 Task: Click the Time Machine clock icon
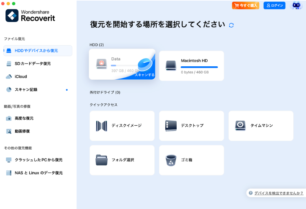[x=240, y=126]
